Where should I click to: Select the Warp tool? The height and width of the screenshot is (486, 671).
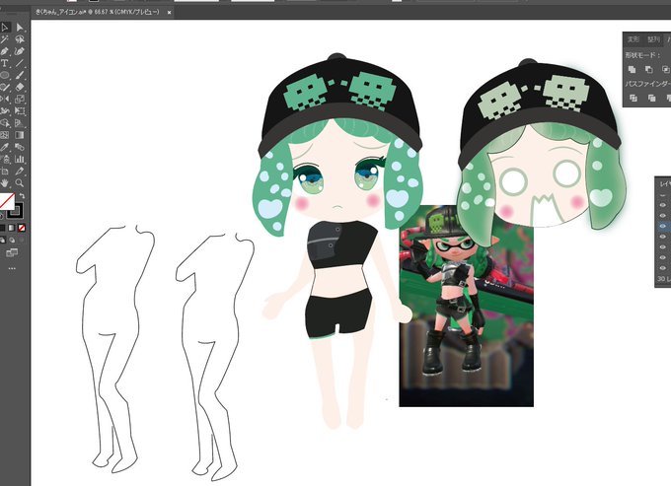5,111
